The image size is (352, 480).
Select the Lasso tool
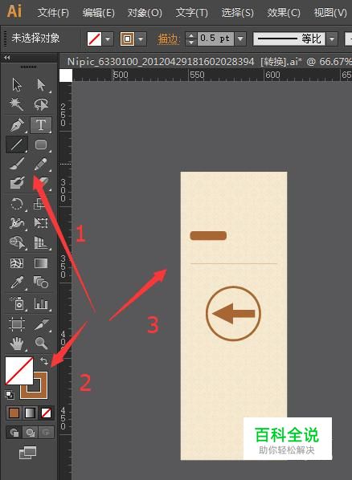40,104
